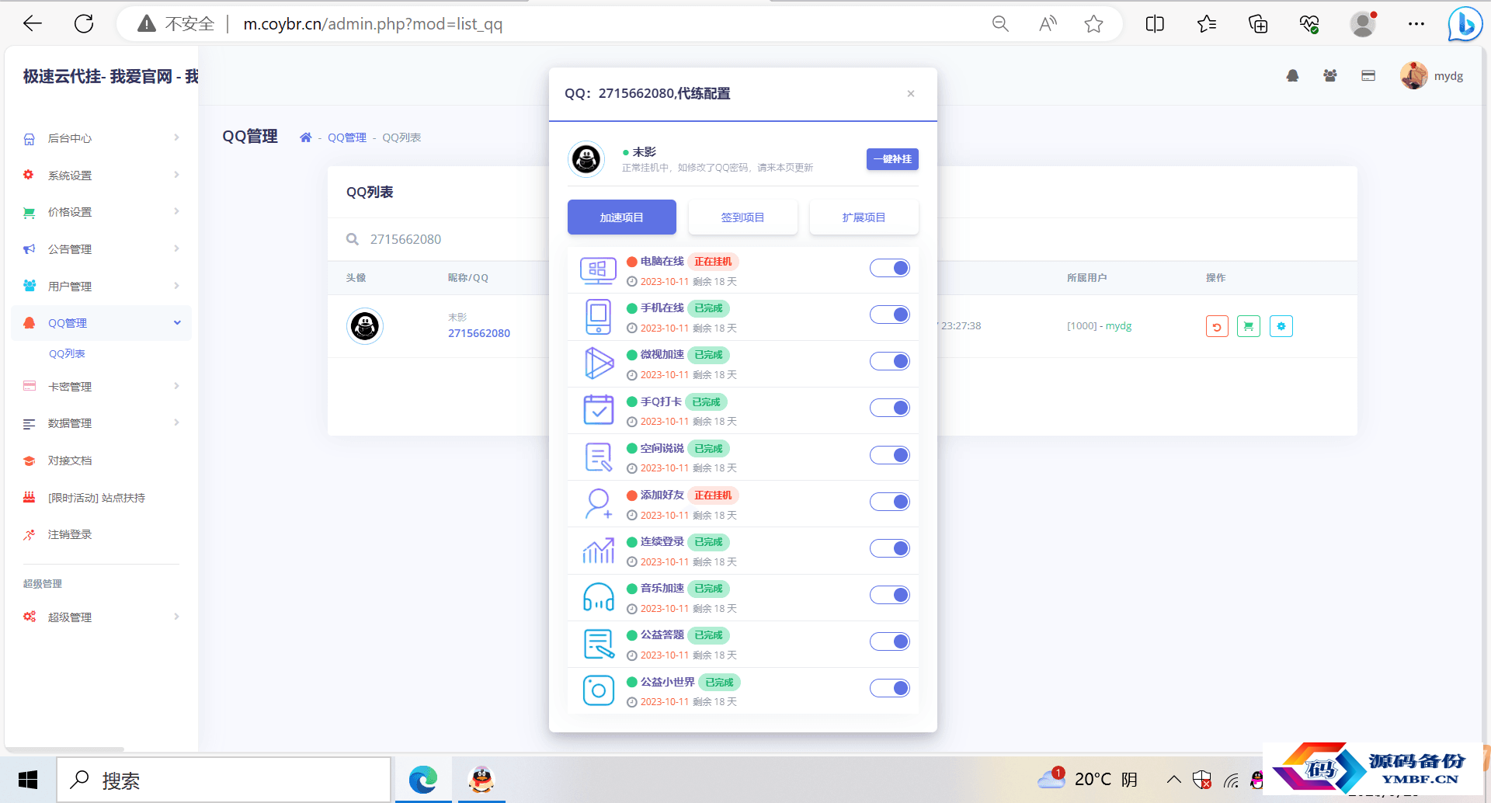This screenshot has width=1491, height=803.
Task: Click the mydg user link
Action: pyautogui.click(x=1118, y=326)
